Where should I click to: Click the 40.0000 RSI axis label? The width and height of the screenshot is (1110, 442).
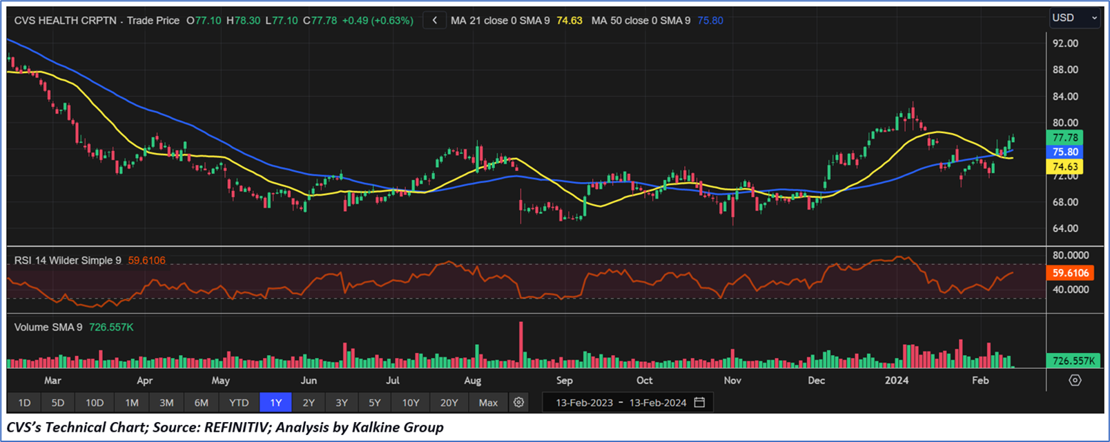pos(1071,290)
